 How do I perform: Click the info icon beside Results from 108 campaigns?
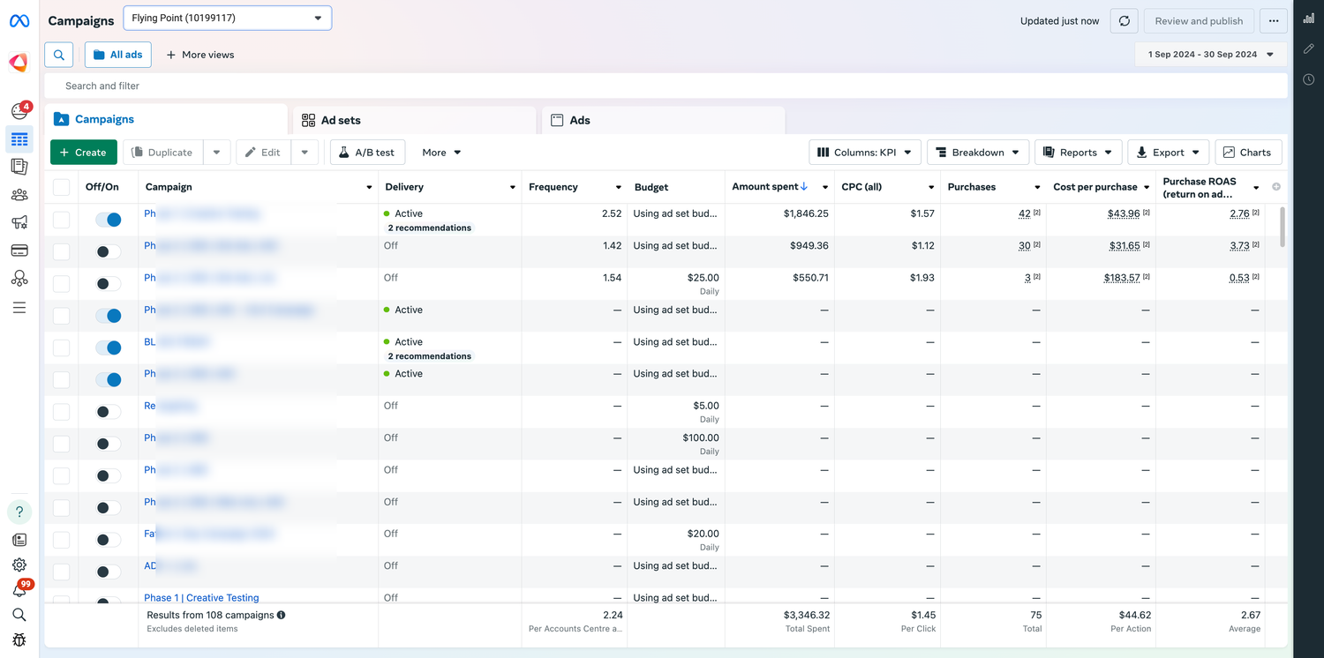(x=281, y=615)
